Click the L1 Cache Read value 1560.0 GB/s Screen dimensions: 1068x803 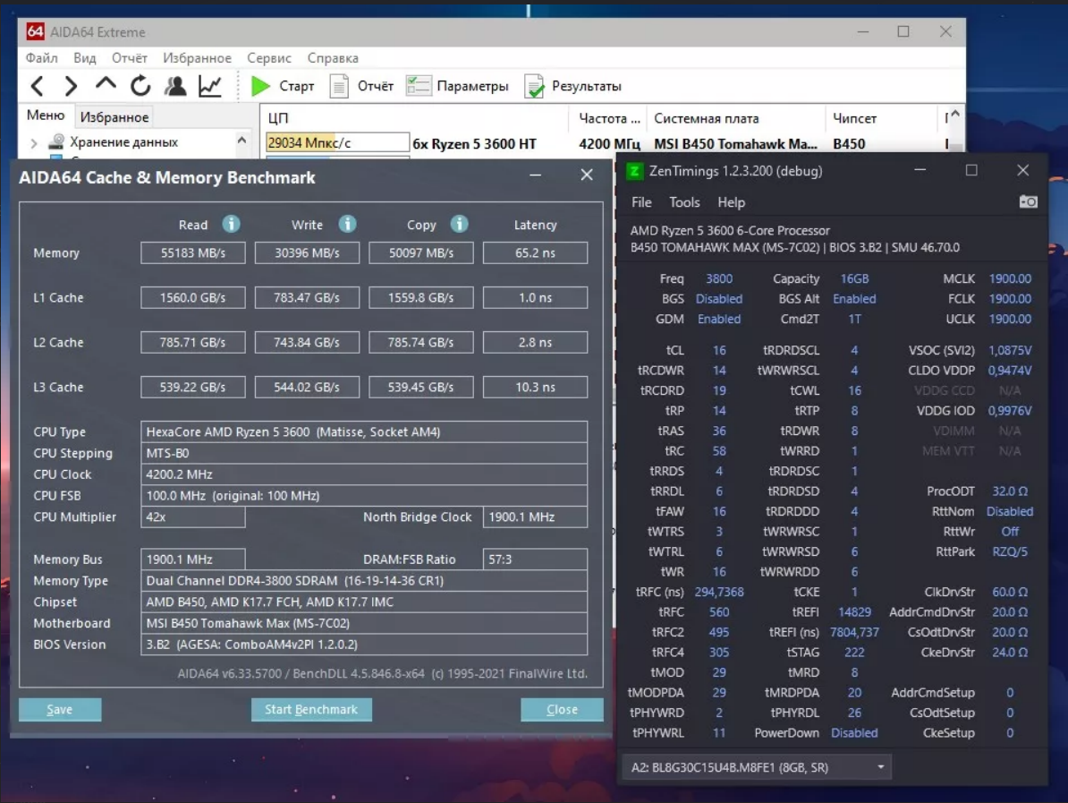tap(192, 297)
